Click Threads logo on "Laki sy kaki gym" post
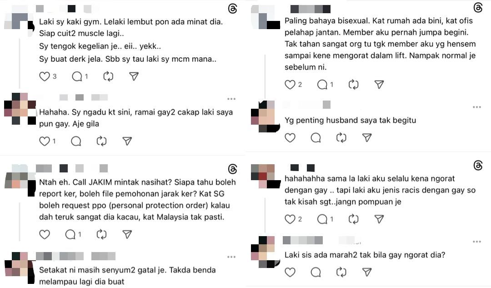Viewport: 491px width, 288px height. [232, 9]
